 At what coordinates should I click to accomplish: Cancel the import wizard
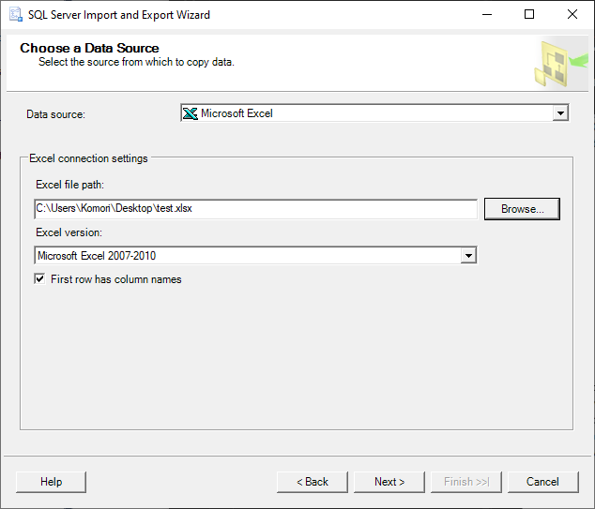click(542, 482)
